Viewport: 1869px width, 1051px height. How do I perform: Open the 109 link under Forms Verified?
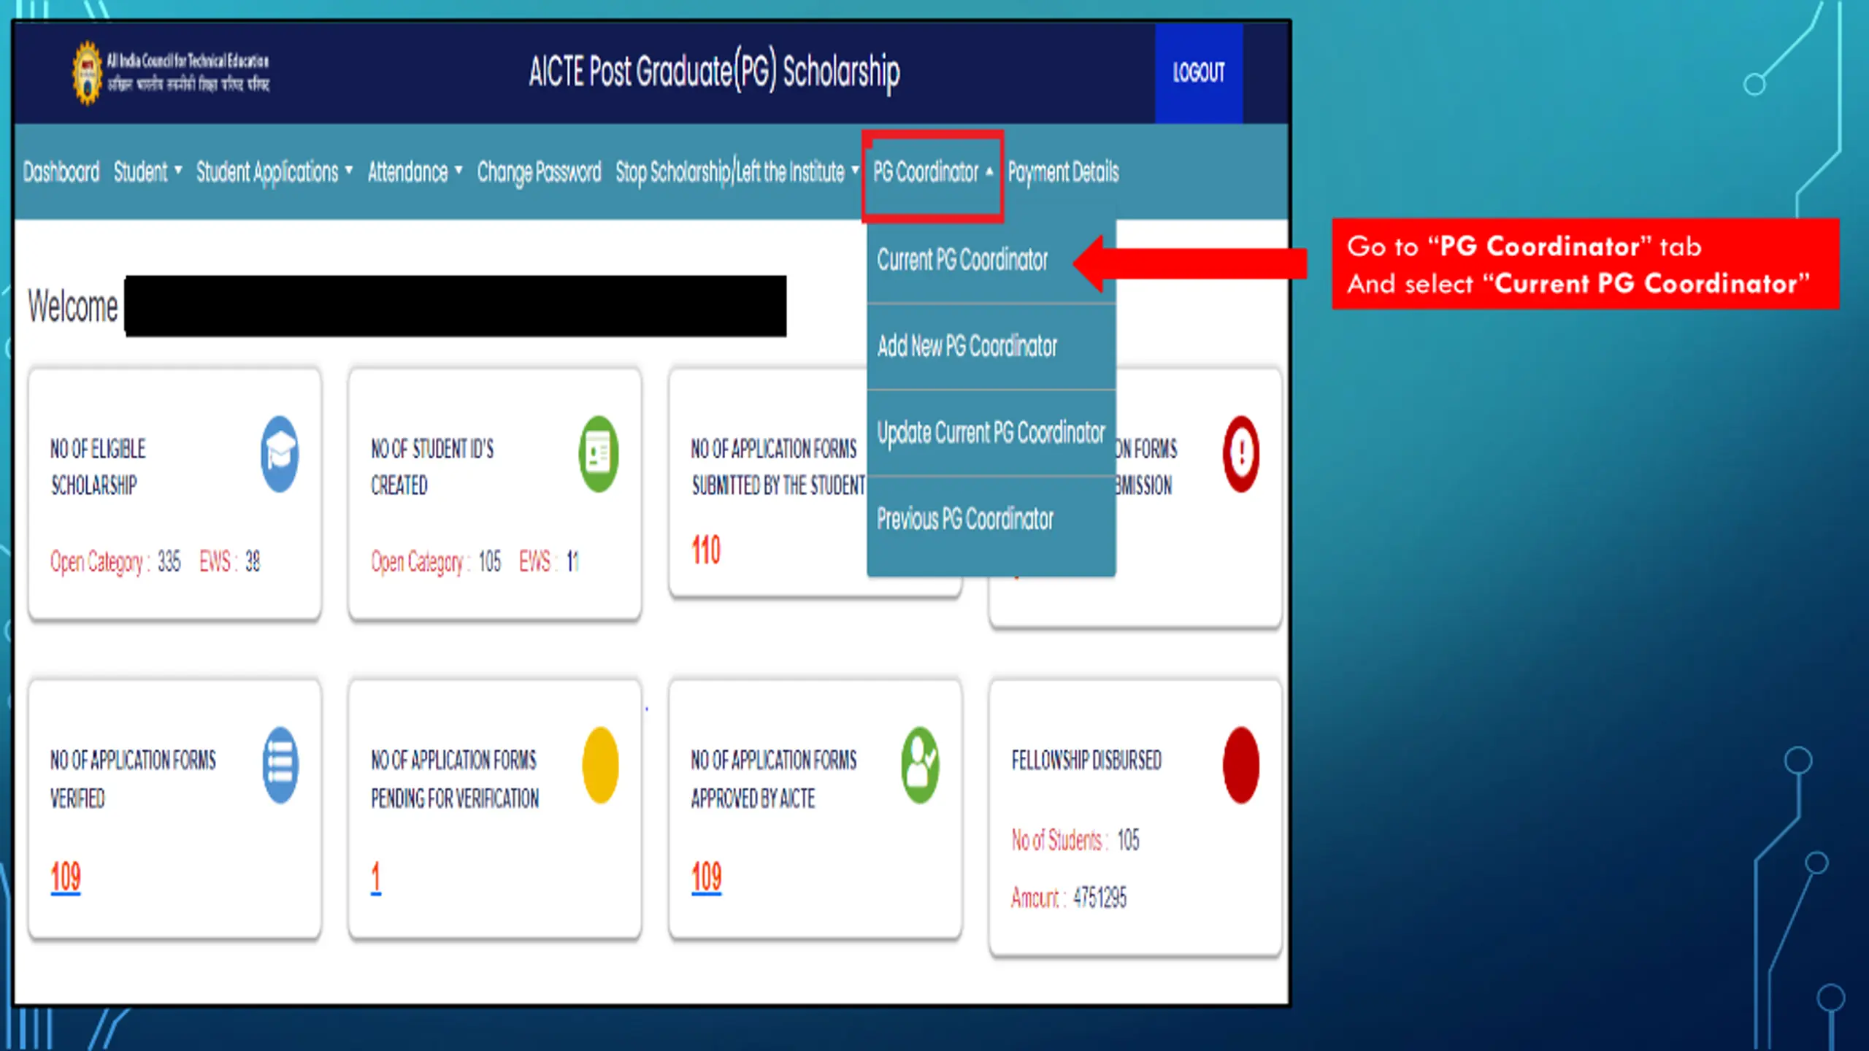[x=65, y=877]
